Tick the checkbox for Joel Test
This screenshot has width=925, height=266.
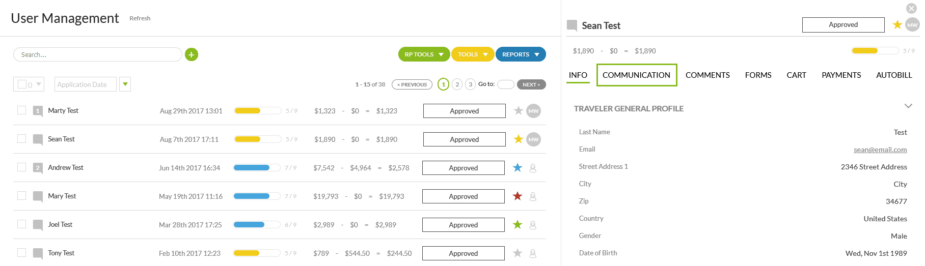(22, 224)
